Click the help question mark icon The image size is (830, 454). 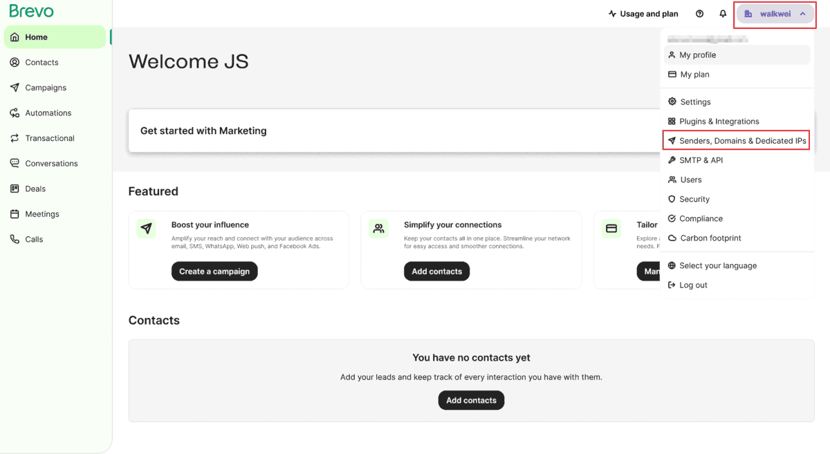pyautogui.click(x=699, y=14)
